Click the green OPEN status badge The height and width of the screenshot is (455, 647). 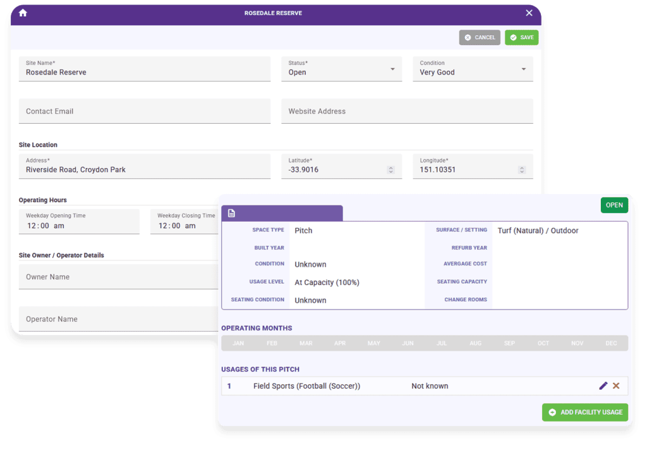(614, 205)
